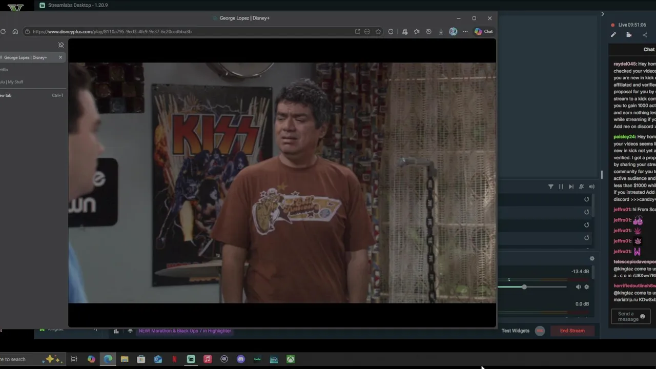Click the browser Home button

(x=15, y=31)
